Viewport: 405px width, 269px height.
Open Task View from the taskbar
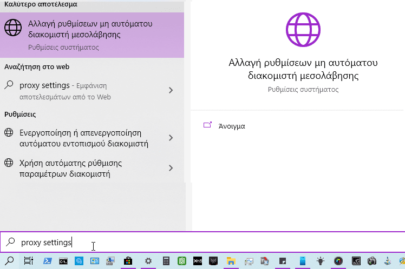[x=29, y=261]
